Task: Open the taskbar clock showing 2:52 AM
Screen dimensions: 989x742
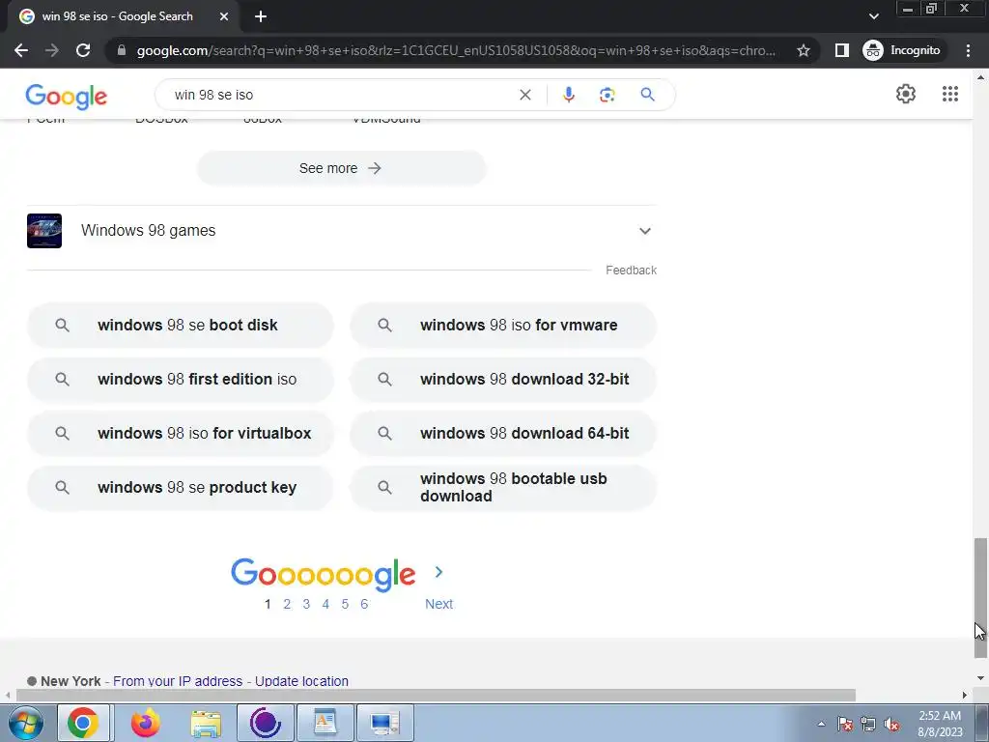Action: [x=940, y=724]
